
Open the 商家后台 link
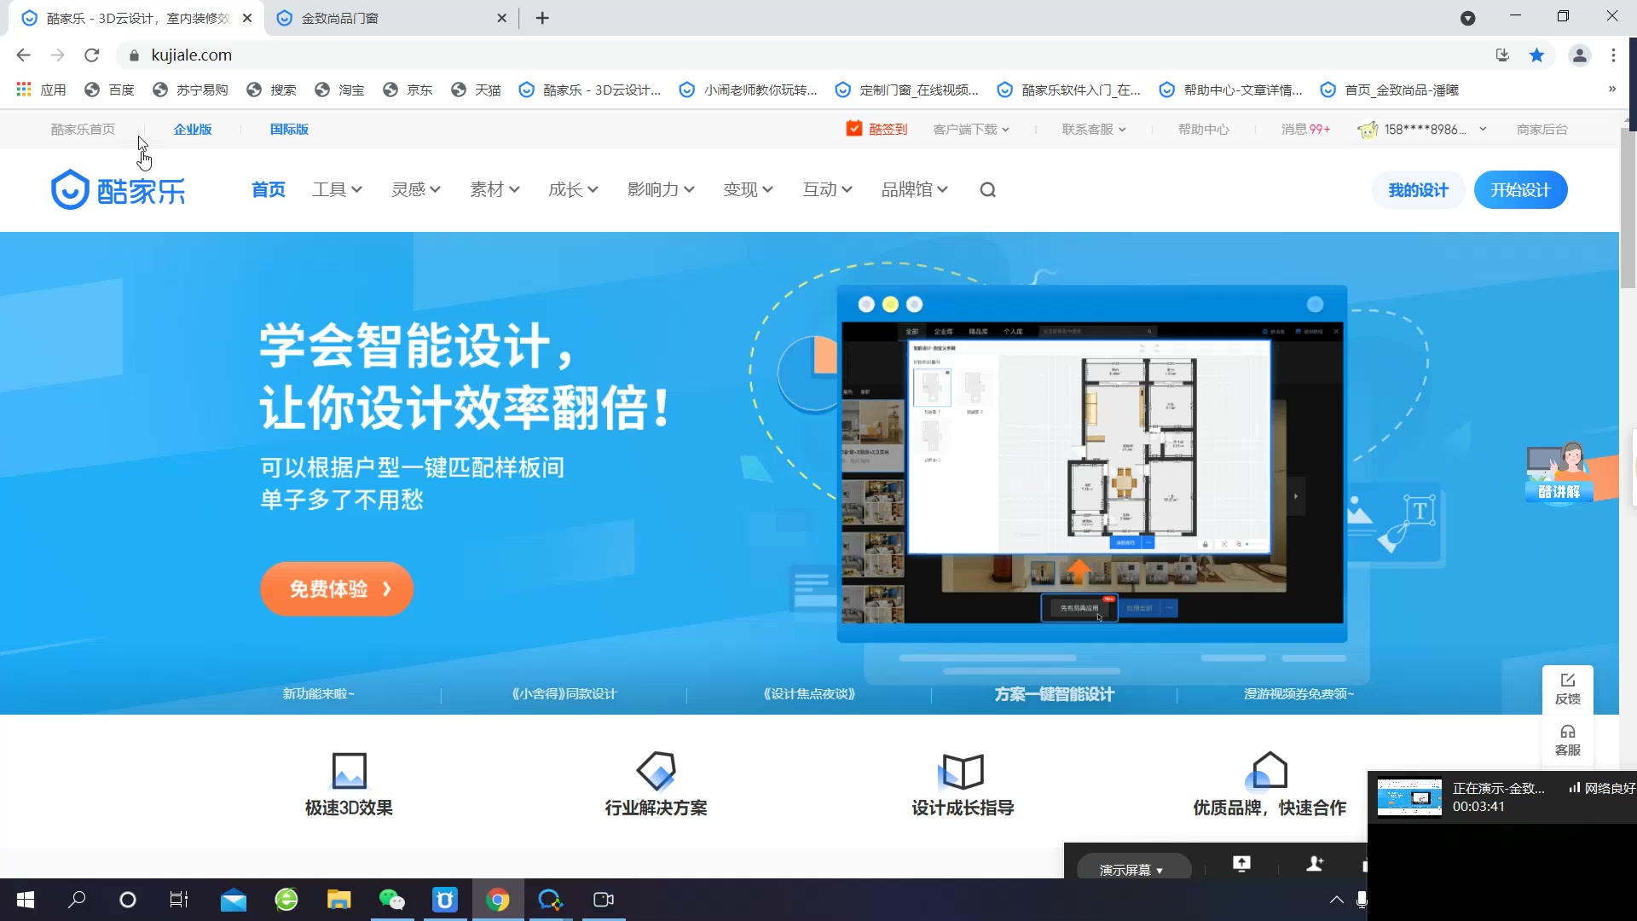click(x=1542, y=130)
